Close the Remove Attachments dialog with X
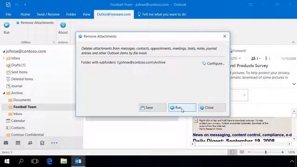The image size is (297, 167). coord(225,36)
